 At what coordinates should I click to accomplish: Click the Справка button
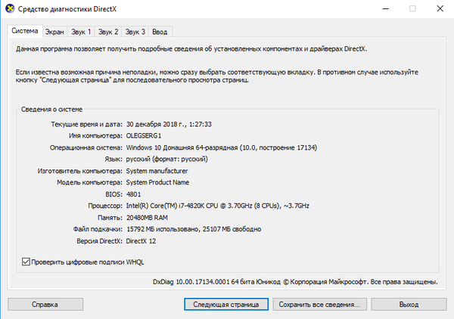(x=45, y=304)
